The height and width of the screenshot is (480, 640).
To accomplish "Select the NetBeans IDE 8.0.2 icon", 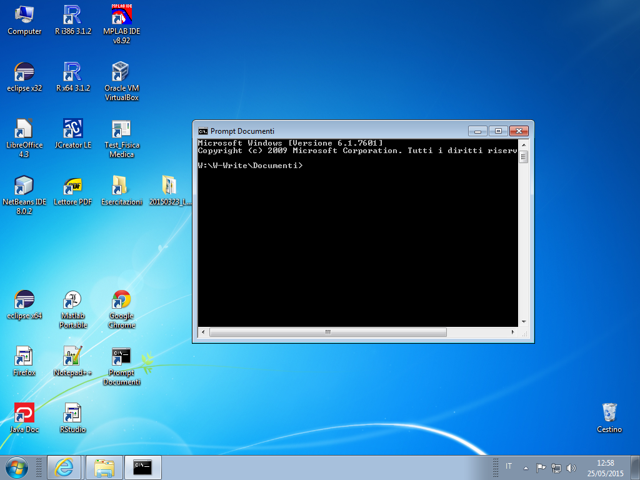I will click(x=24, y=186).
